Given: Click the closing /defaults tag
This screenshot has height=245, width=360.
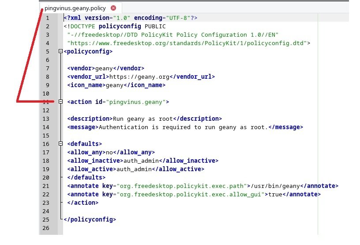Looking at the screenshot, I should tap(86, 177).
